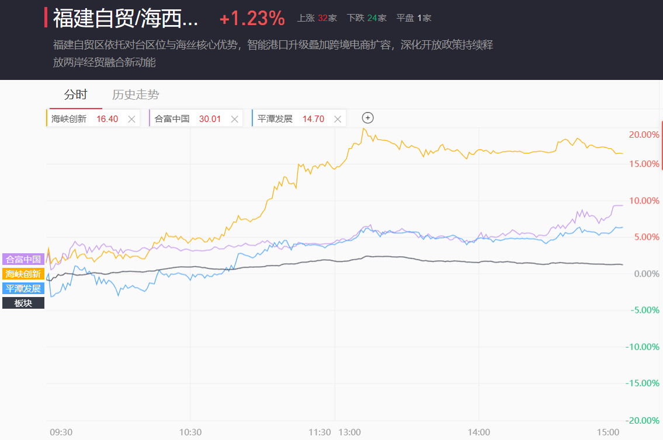The image size is (663, 440).
Task: Remove 合富中国 from the comparison chart
Action: click(x=234, y=119)
